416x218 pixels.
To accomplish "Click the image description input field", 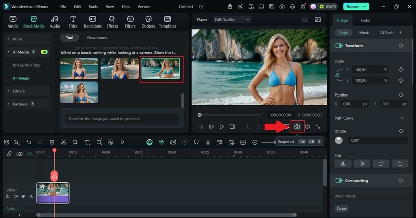I will pyautogui.click(x=122, y=119).
